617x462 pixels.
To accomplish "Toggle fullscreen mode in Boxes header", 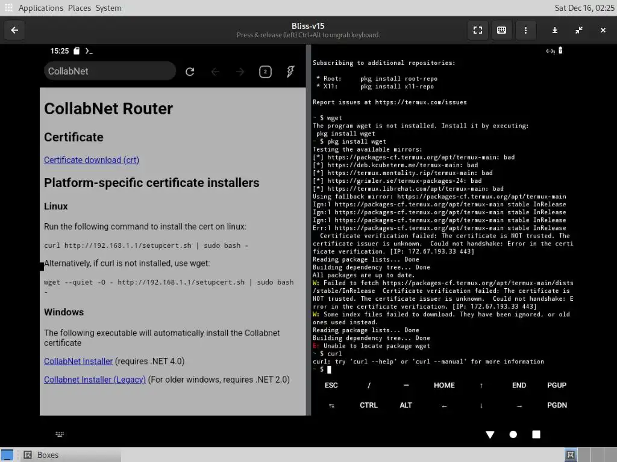I will 478,30.
